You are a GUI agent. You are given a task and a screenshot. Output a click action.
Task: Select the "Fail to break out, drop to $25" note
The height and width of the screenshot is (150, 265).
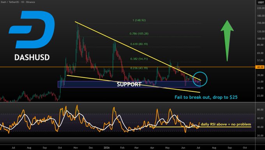[206, 97]
